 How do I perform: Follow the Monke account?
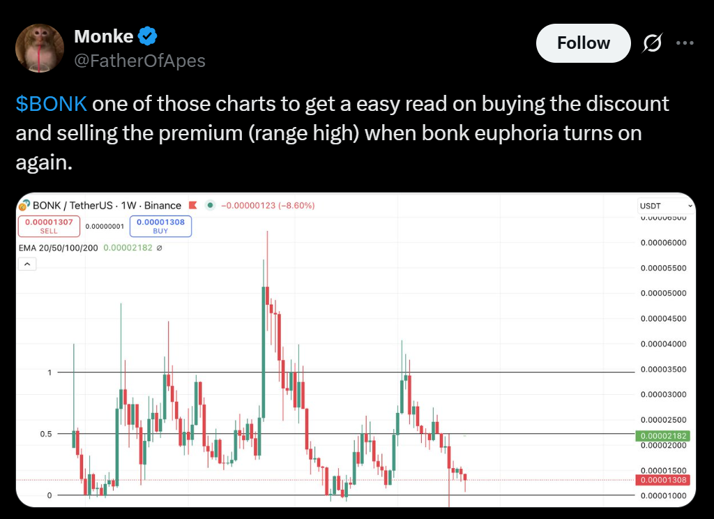(x=583, y=43)
